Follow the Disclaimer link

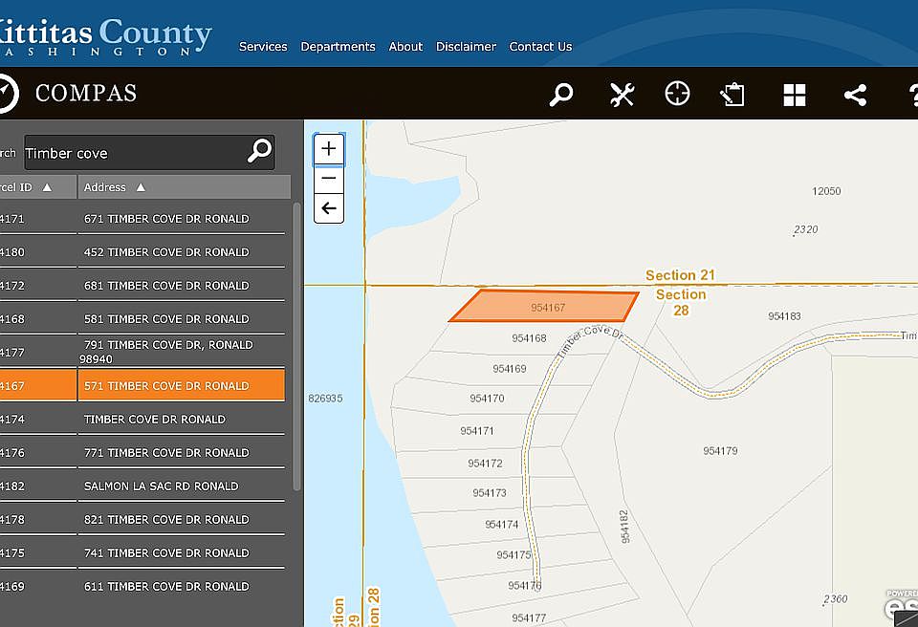click(x=466, y=46)
